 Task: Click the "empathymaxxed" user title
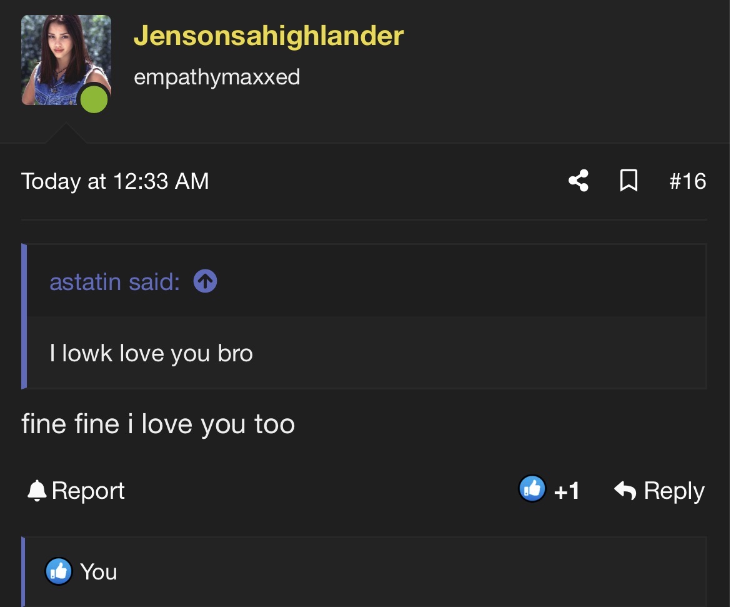pos(217,77)
